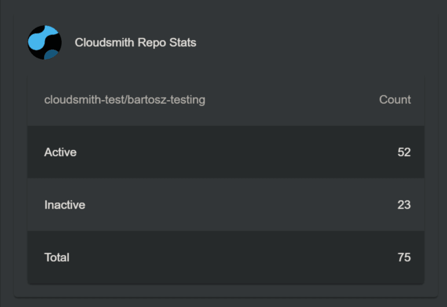This screenshot has height=307, width=447.
Task: Open the cloudsmith-test/bartosz-testing repository link
Action: click(125, 100)
